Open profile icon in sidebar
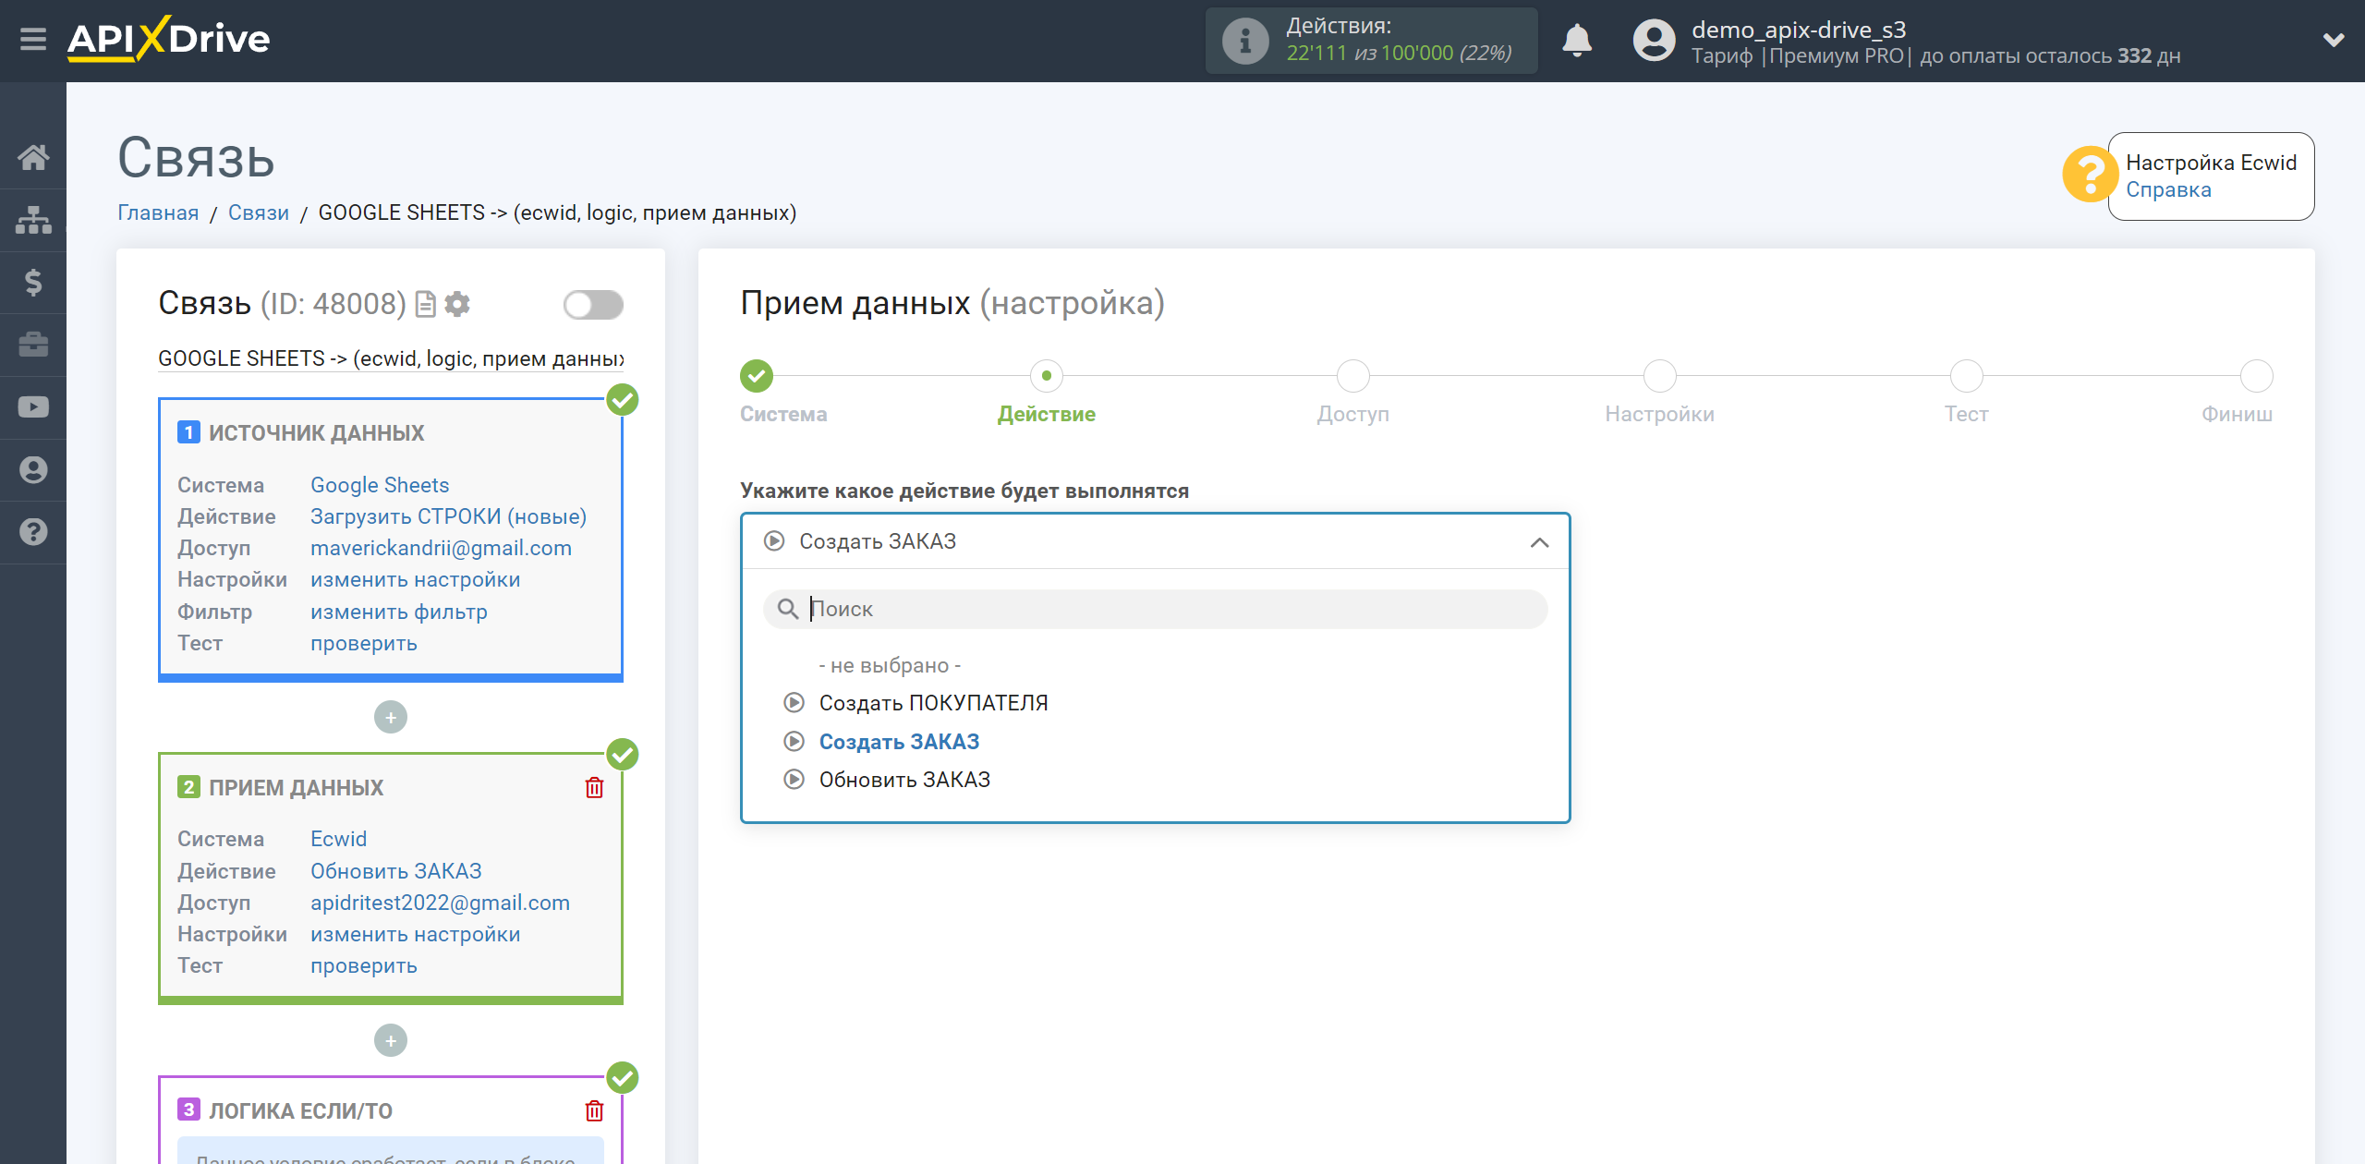The image size is (2365, 1164). coord(33,470)
